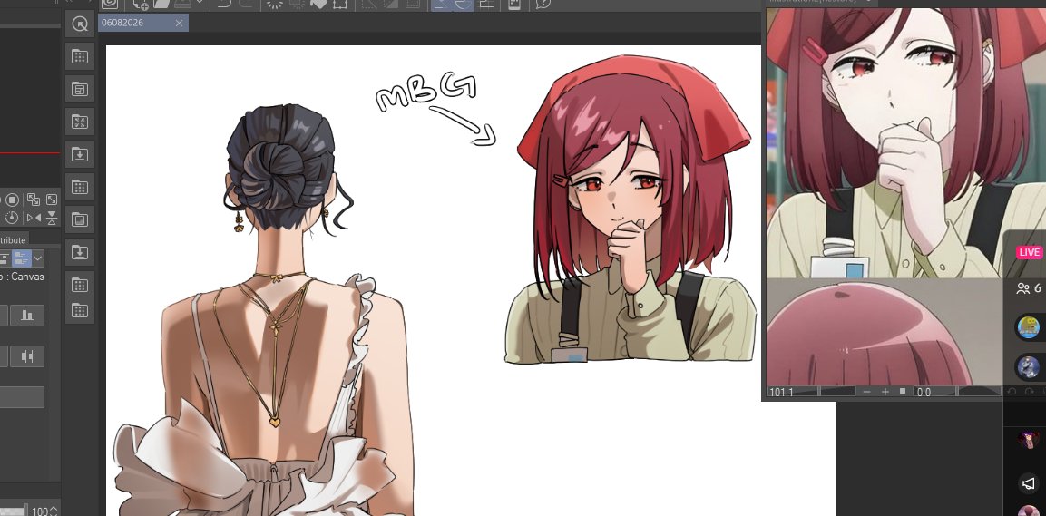Click the diagonal-arrow full view icon in navigator
The width and height of the screenshot is (1046, 516).
click(x=52, y=200)
